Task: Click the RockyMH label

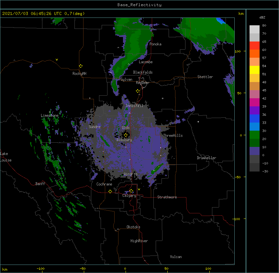Action: (79, 74)
